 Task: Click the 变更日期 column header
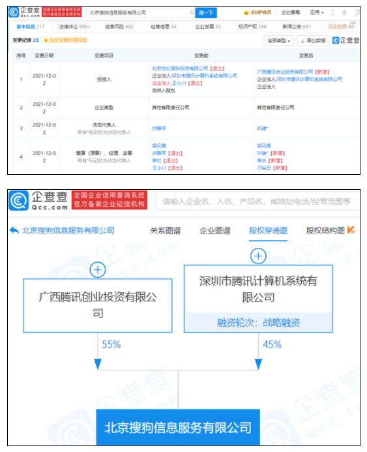[x=44, y=55]
